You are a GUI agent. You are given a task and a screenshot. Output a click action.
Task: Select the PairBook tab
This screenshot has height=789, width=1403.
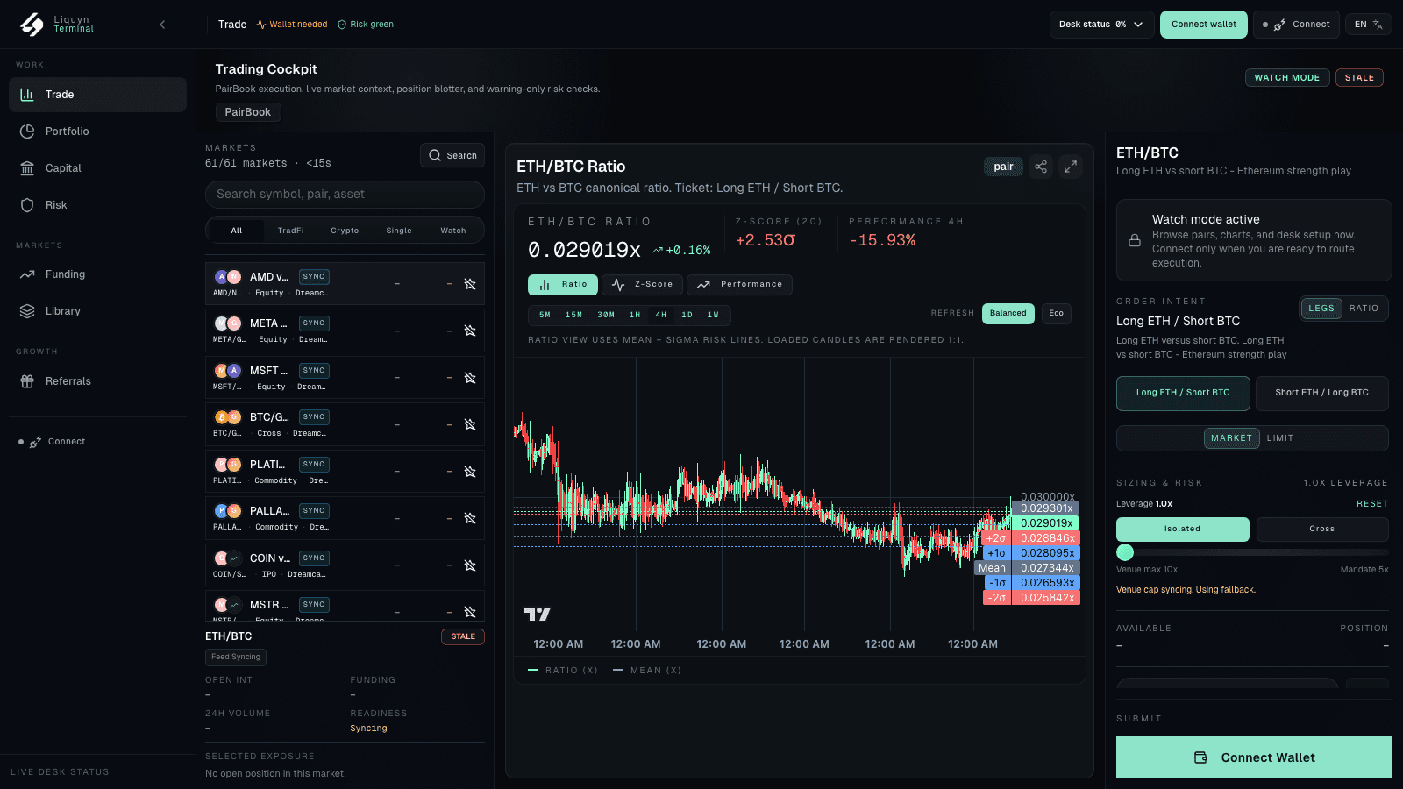pos(248,112)
